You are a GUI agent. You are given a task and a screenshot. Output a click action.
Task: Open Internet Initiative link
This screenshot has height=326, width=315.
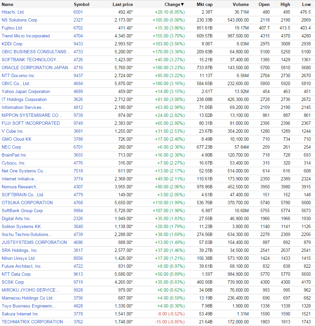tap(20, 179)
